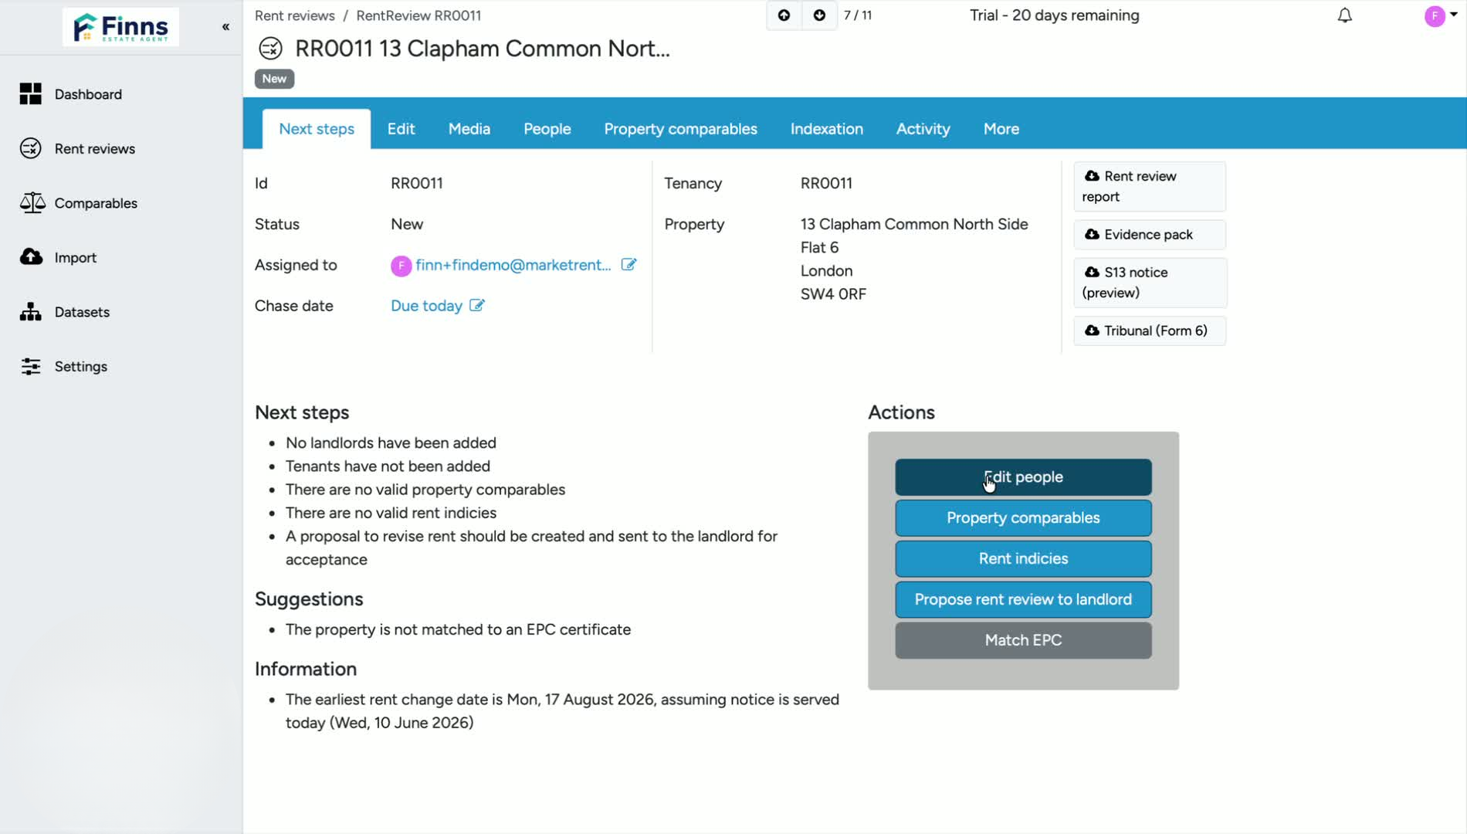The width and height of the screenshot is (1467, 834).
Task: Go to next rent review arrow
Action: pyautogui.click(x=819, y=15)
